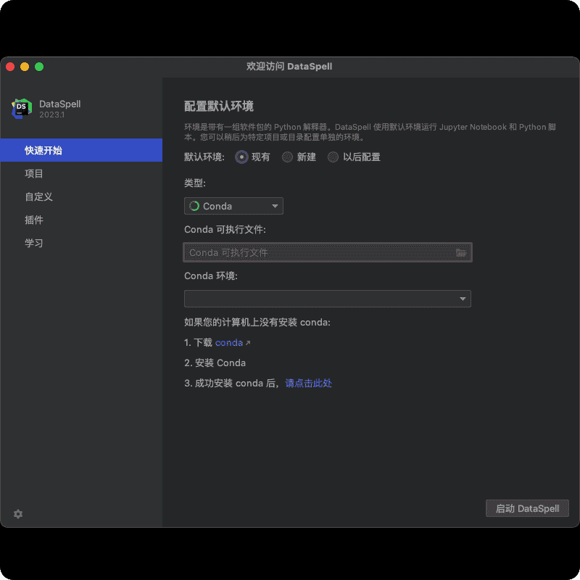The height and width of the screenshot is (580, 580).
Task: Focus the Conda 可执行文件 input field
Action: 328,252
